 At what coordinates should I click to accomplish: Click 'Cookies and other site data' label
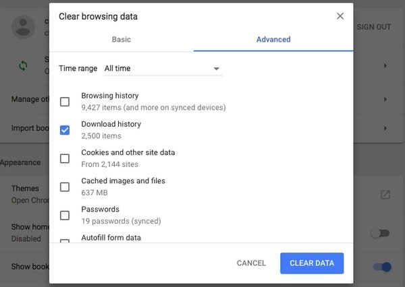128,152
